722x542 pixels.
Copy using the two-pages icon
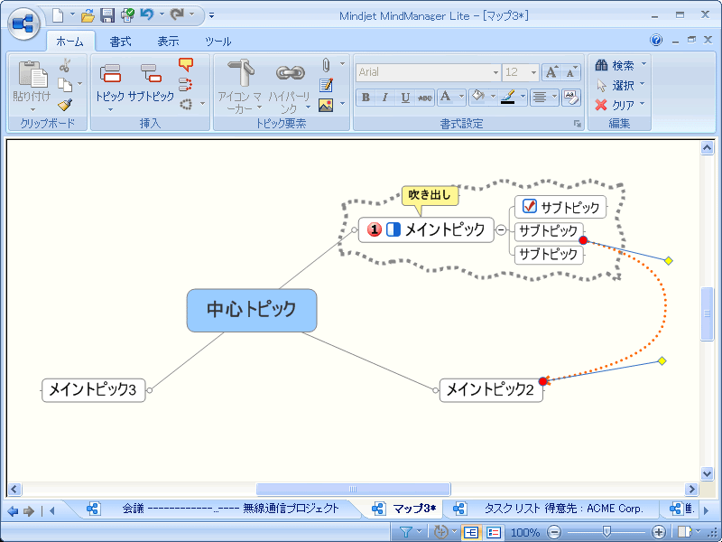click(x=65, y=85)
